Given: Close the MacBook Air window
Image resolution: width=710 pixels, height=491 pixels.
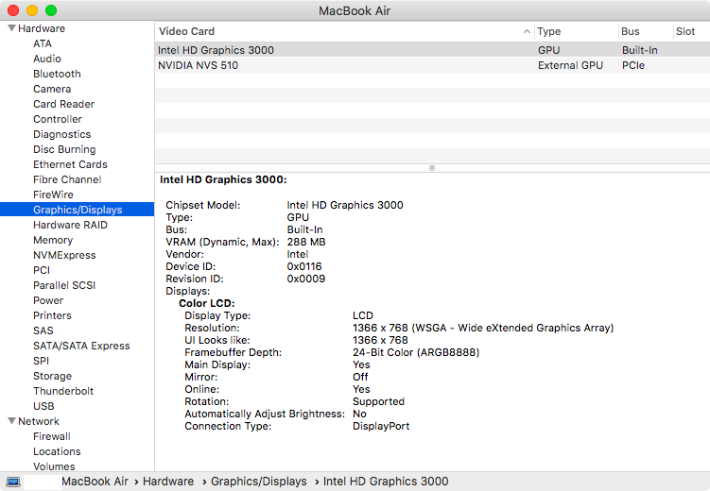Looking at the screenshot, I should pos(13,10).
